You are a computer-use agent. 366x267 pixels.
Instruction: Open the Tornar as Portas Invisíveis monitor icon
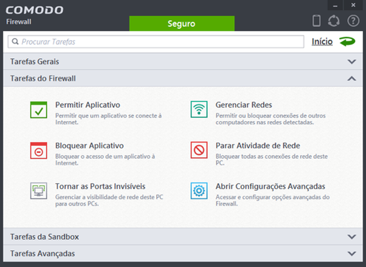tap(38, 191)
